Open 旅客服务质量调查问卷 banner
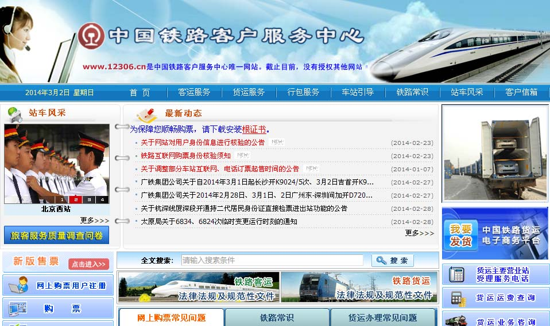This screenshot has height=326, width=550. tap(56, 235)
